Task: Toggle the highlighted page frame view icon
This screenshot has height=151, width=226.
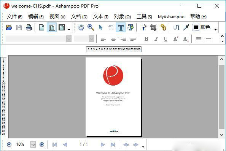Action: pyautogui.click(x=52, y=27)
